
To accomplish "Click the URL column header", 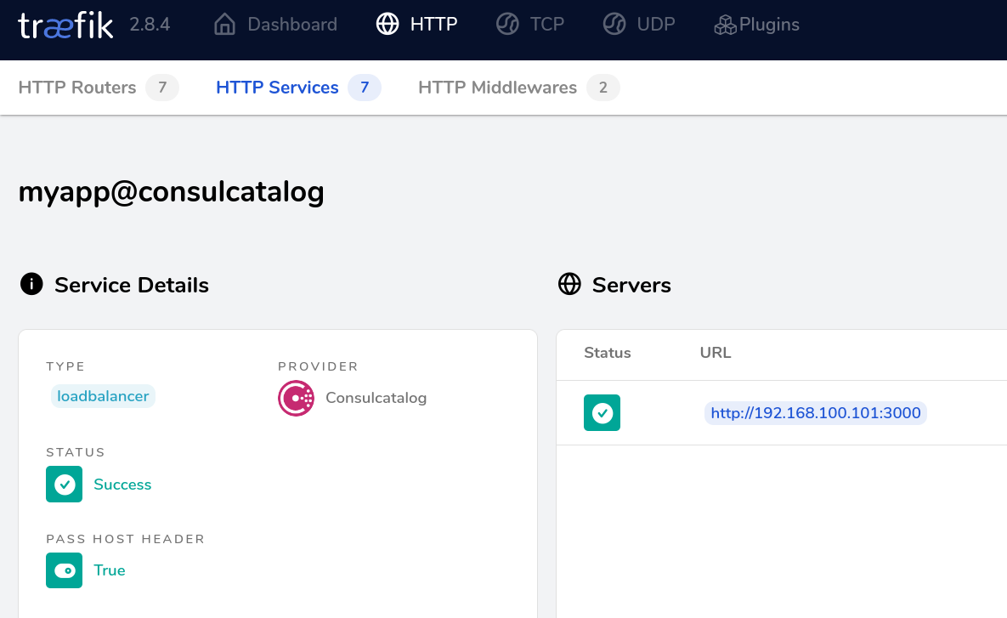I will coord(716,353).
